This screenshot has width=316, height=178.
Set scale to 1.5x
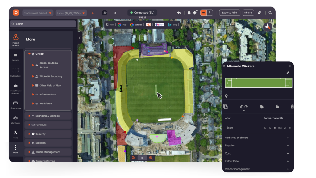280,128
